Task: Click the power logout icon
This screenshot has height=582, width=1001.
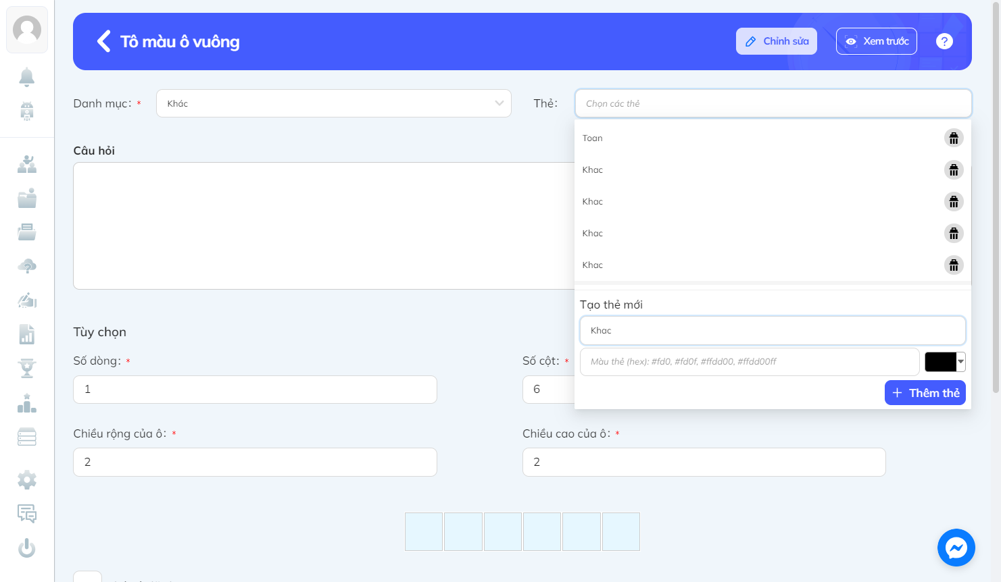Action: [x=27, y=548]
